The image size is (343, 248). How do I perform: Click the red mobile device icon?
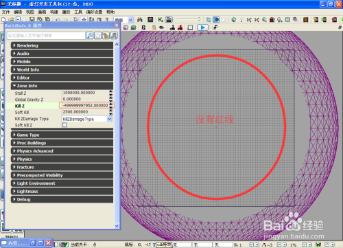[334, 20]
